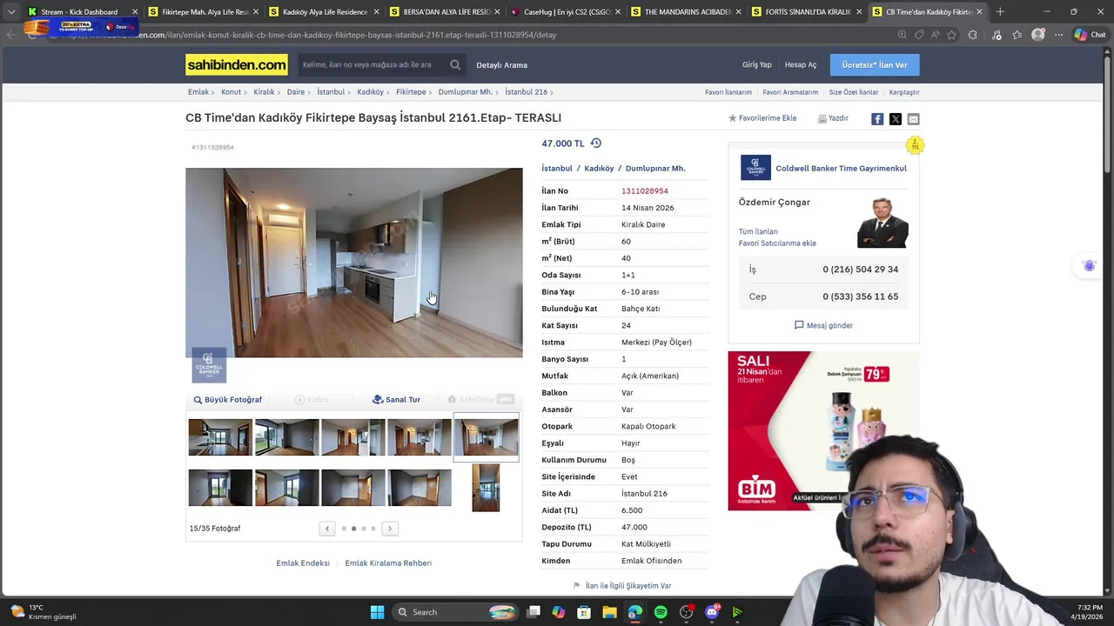Click Yazdır print link
Image resolution: width=1114 pixels, height=626 pixels.
pos(833,118)
